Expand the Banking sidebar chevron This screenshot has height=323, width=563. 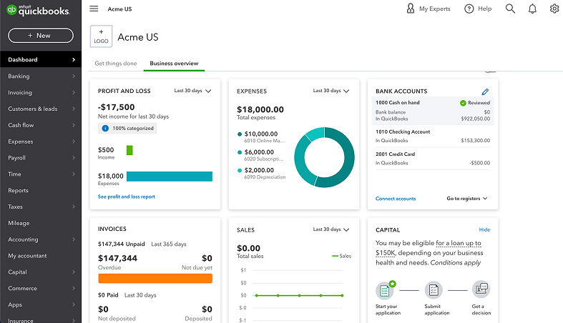[74, 76]
